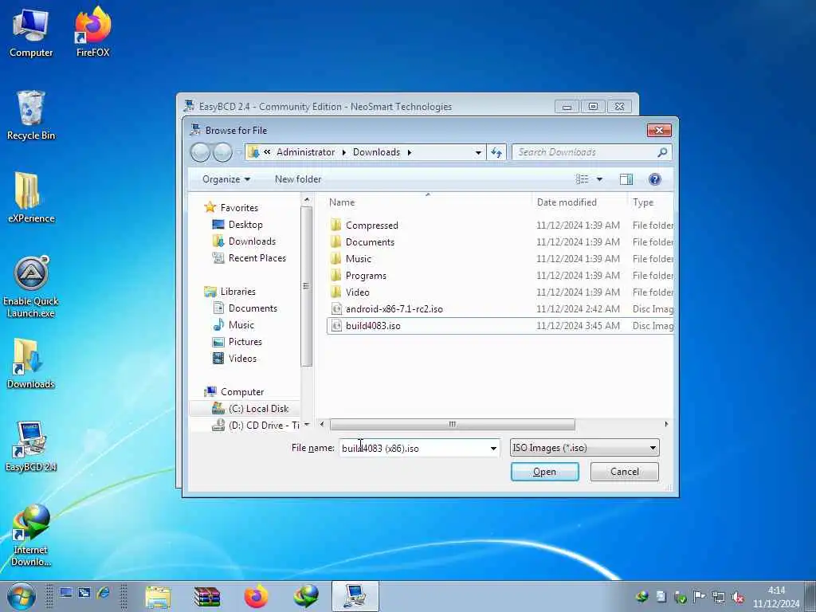Screen dimensions: 816x612
Task: Click the Administrator breadcrumb
Action: 305,152
